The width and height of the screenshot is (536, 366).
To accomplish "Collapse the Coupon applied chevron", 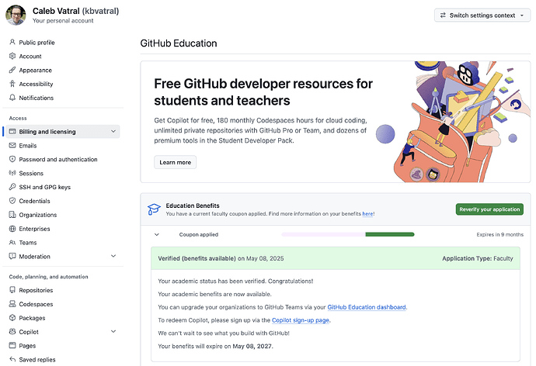I will point(157,235).
